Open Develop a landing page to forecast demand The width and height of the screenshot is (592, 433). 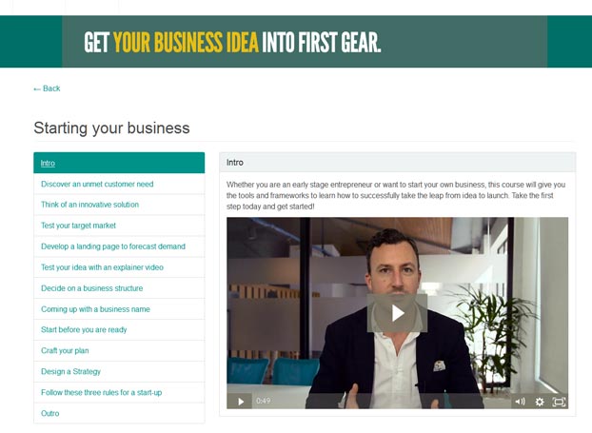pyautogui.click(x=119, y=246)
